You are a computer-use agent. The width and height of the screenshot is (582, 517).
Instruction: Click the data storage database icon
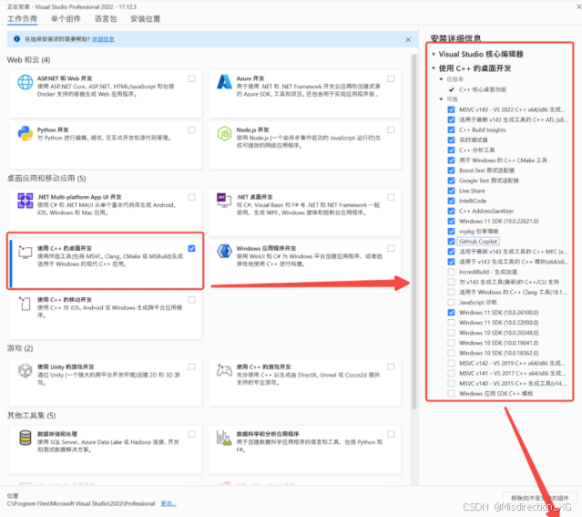pyautogui.click(x=26, y=438)
